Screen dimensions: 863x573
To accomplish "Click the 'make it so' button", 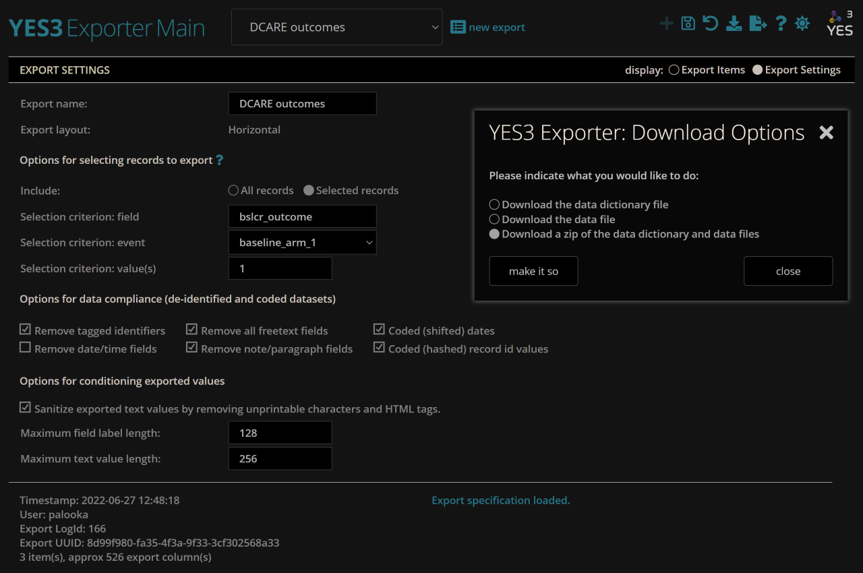I will (x=533, y=270).
